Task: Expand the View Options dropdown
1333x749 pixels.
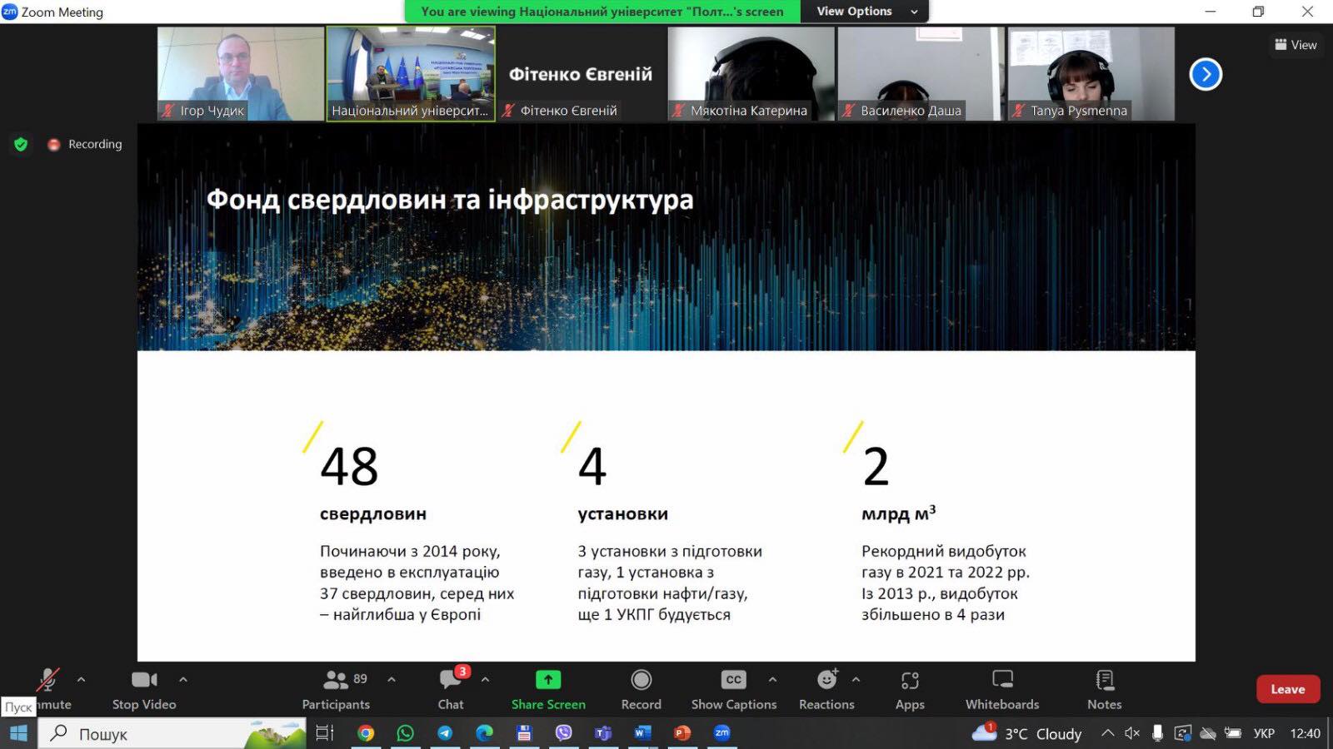Action: coord(865,12)
